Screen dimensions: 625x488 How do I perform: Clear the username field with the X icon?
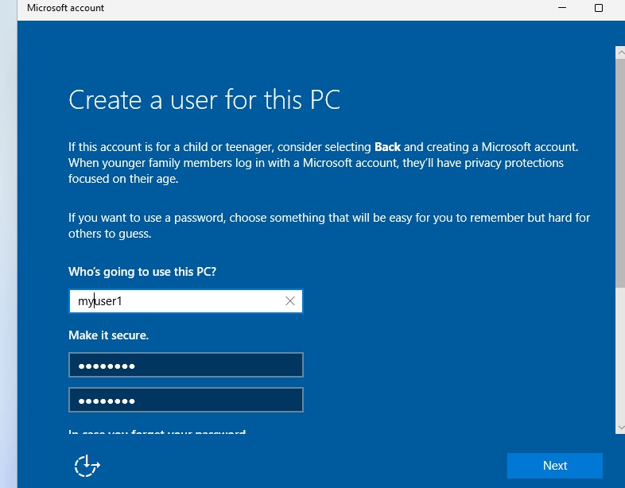(290, 301)
